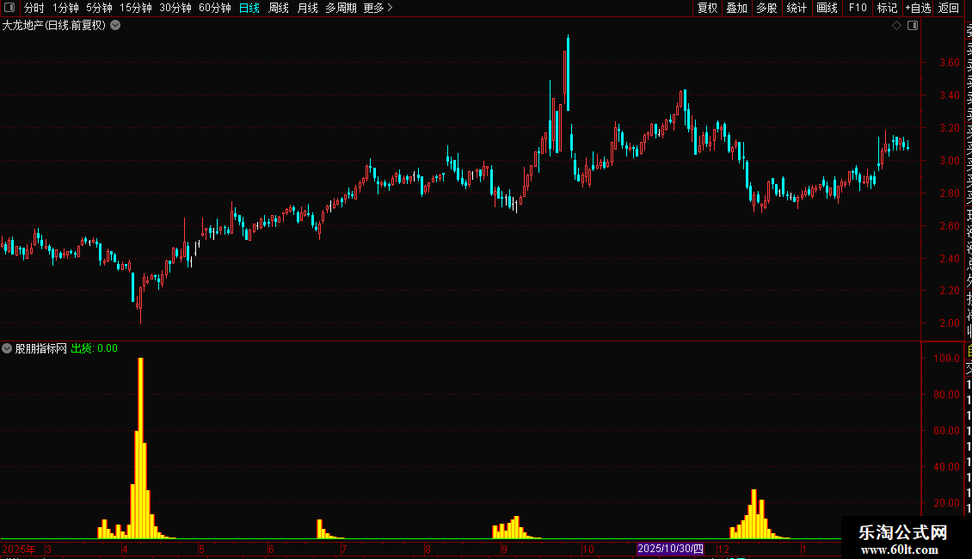Click the panel layout icon in the top-left corner
The height and width of the screenshot is (559, 972).
tap(9, 8)
